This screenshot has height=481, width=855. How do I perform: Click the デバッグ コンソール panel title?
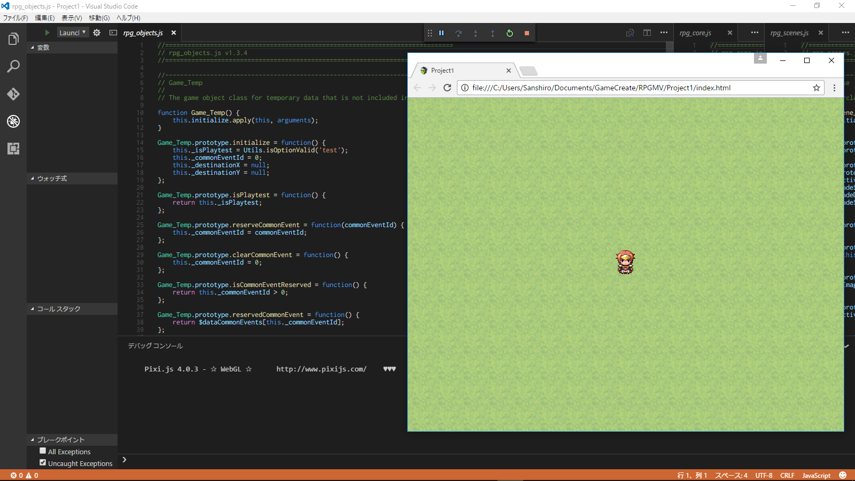coord(156,346)
